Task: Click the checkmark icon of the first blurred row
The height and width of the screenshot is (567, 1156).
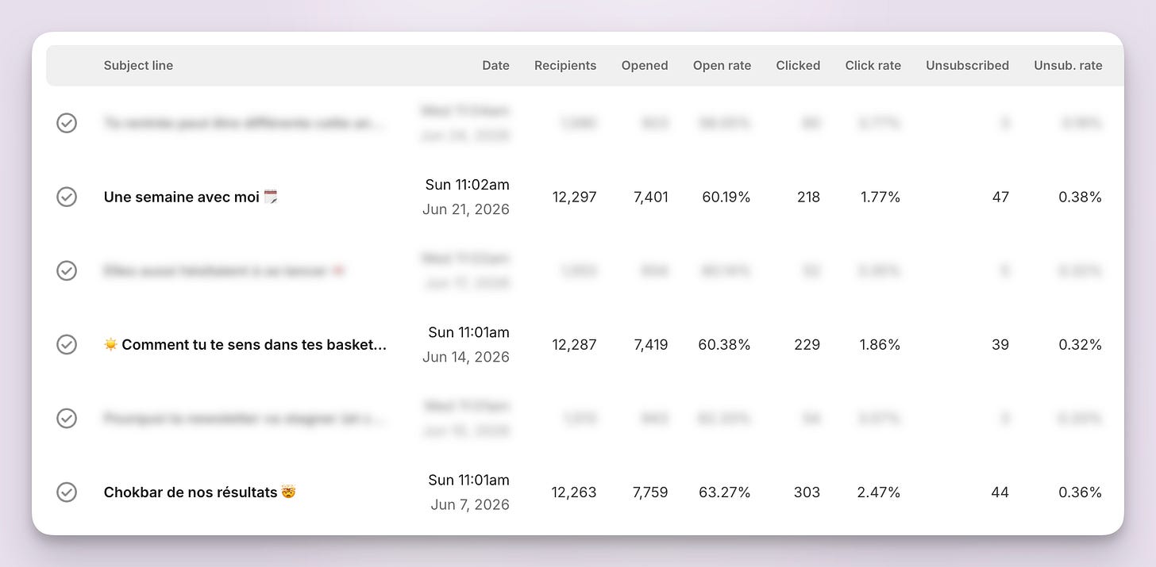Action: (x=67, y=123)
